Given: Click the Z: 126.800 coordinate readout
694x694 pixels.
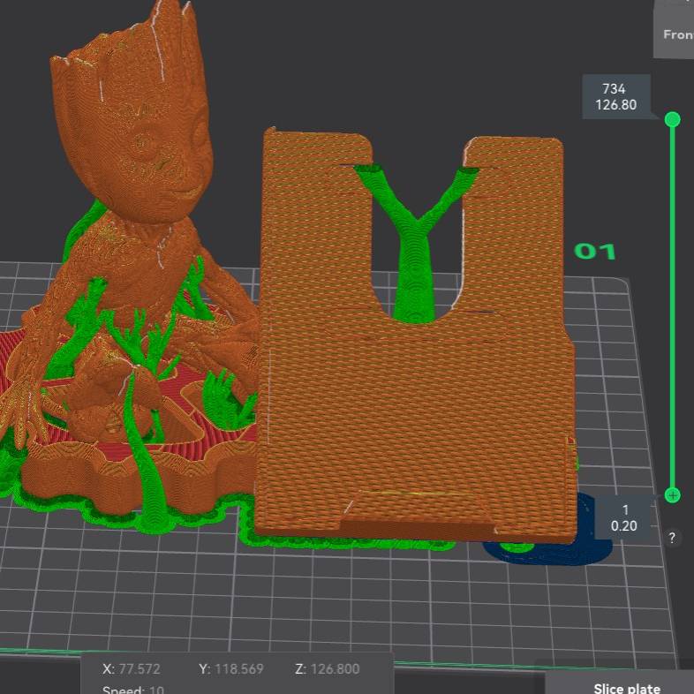Looking at the screenshot, I should pos(327,668).
